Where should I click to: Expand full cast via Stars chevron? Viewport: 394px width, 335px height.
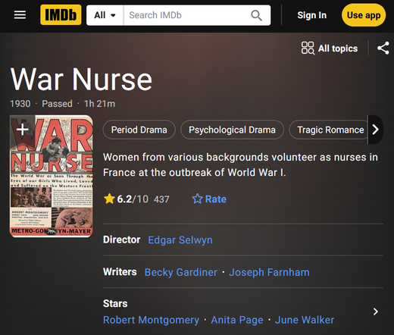coord(376,312)
